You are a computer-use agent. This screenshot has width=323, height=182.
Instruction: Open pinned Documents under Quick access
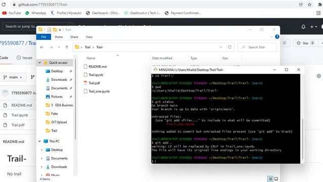(x=60, y=88)
